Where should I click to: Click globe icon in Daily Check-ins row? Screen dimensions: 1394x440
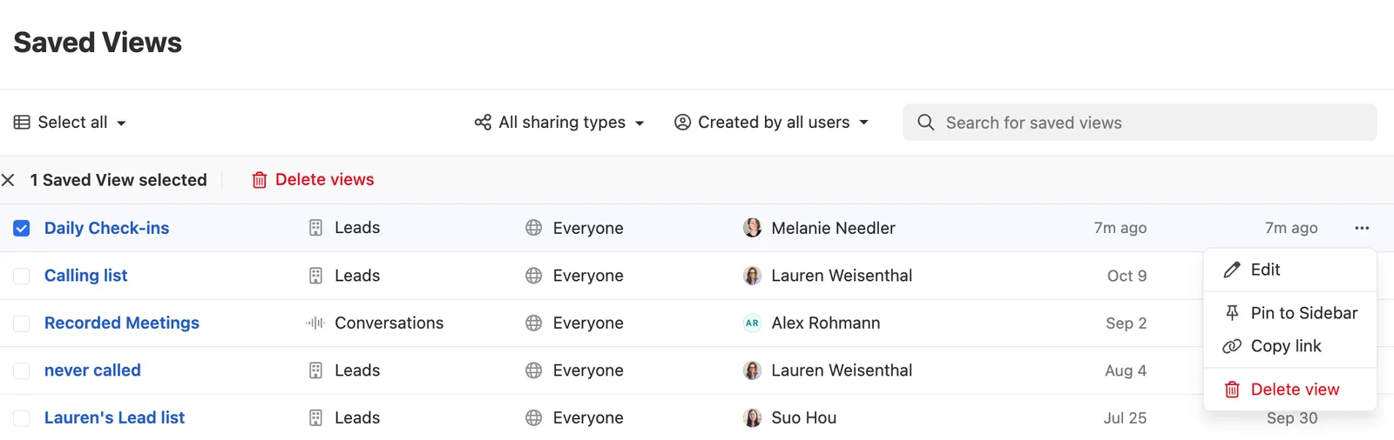coord(534,228)
